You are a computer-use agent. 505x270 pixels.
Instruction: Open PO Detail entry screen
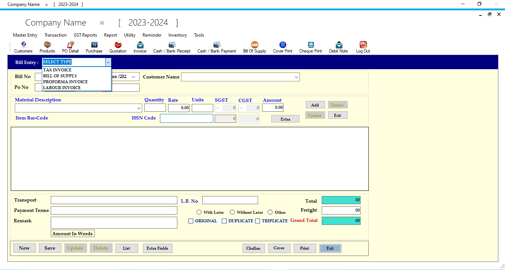[70, 47]
